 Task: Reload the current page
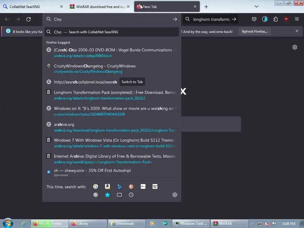28,19
